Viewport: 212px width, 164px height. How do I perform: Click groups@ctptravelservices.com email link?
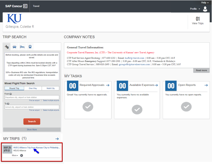pos(134,64)
